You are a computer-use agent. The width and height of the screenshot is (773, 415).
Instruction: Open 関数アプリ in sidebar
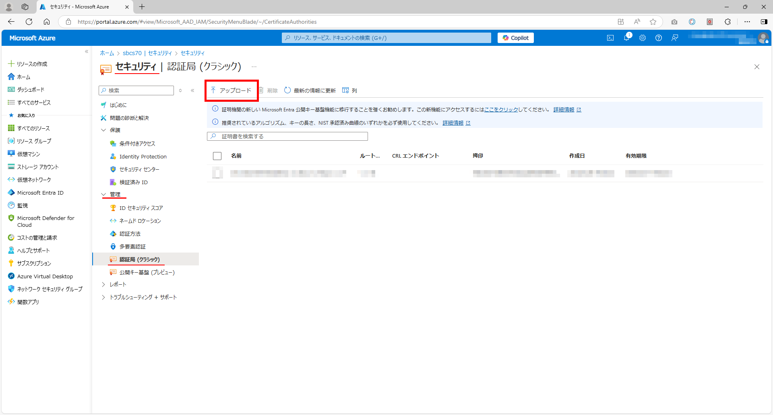[x=28, y=302]
